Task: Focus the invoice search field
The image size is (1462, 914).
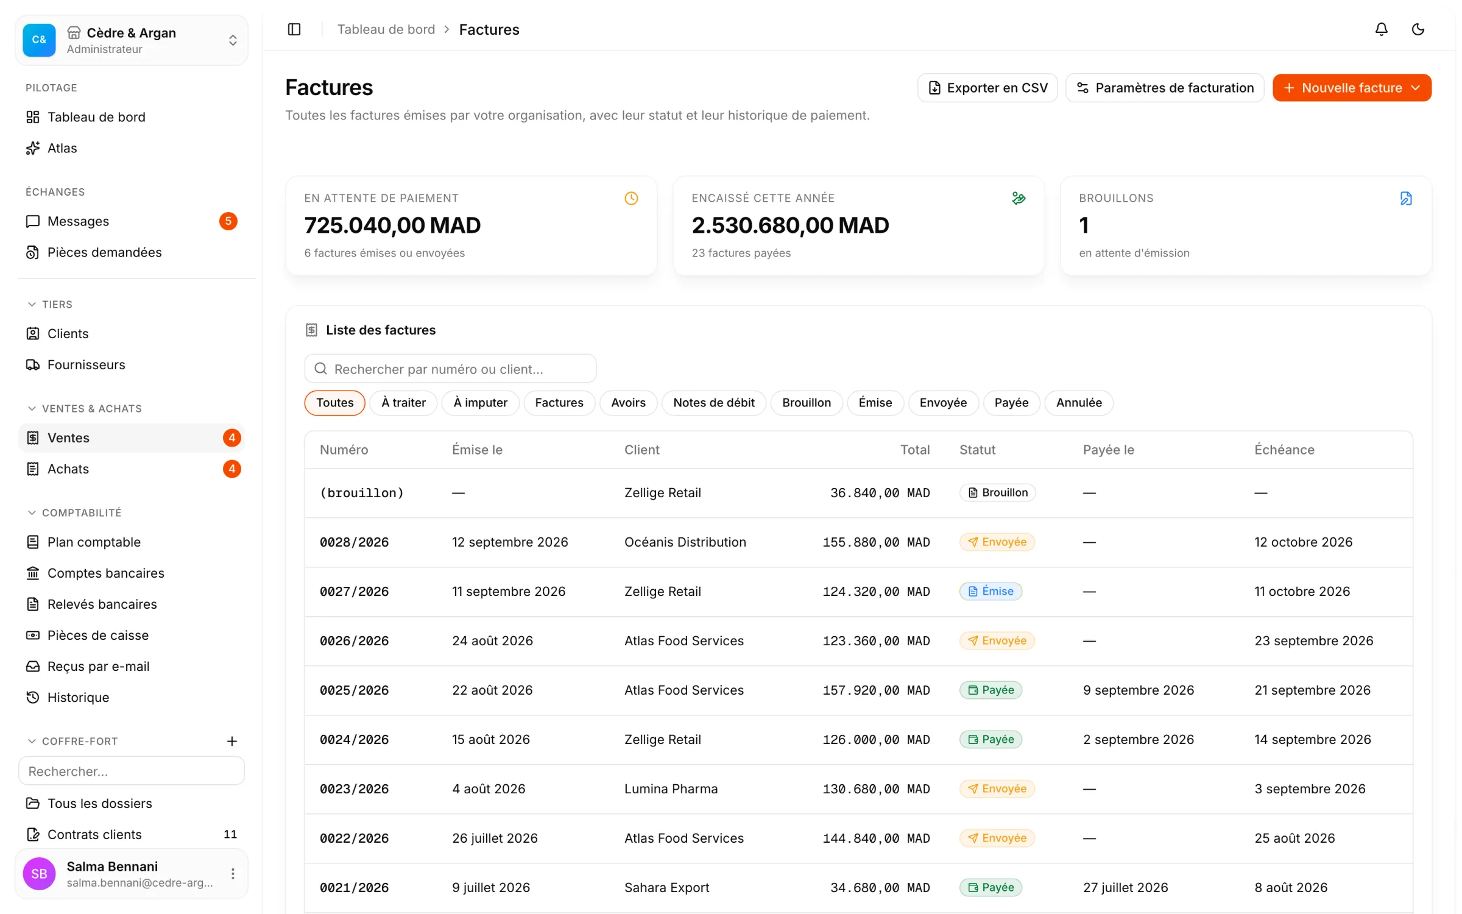Action: [450, 369]
